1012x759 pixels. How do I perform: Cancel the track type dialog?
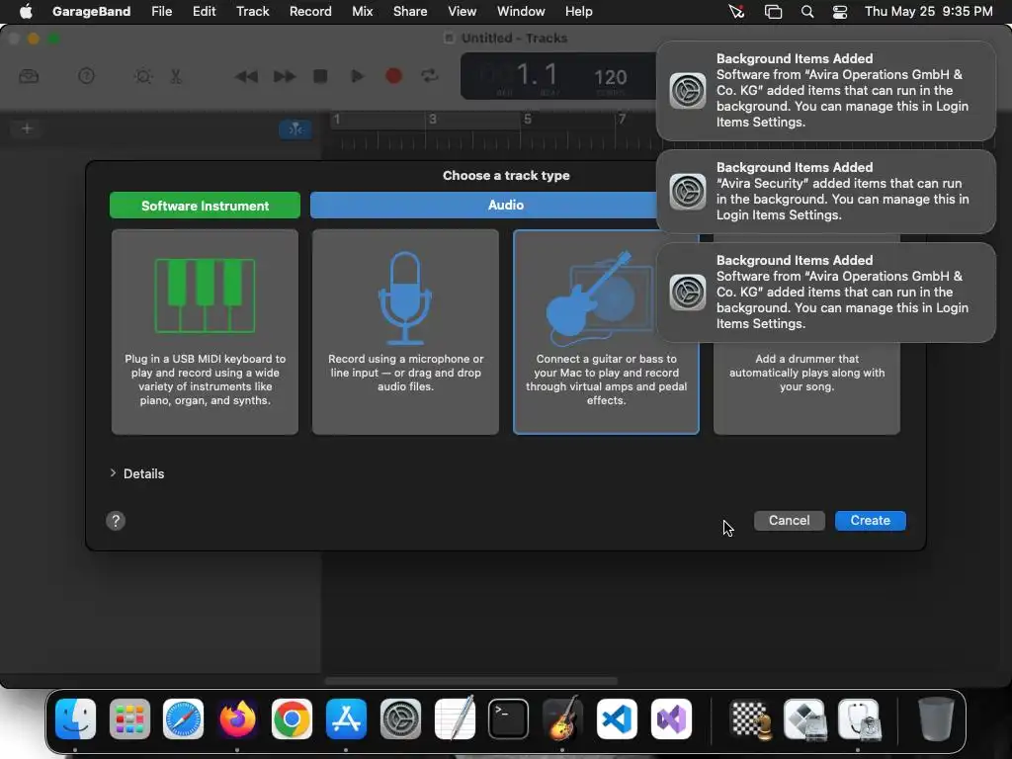click(789, 520)
